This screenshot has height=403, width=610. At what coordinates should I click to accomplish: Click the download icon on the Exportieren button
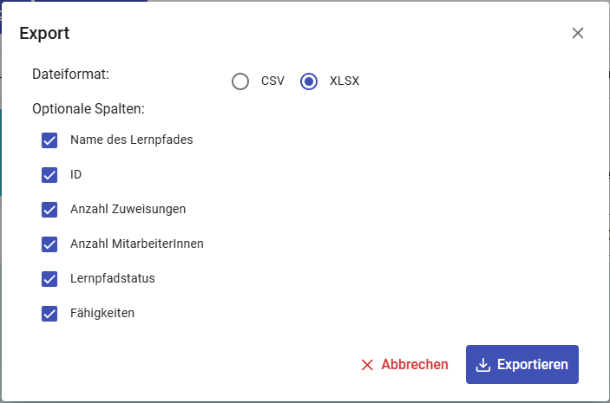pyautogui.click(x=484, y=365)
